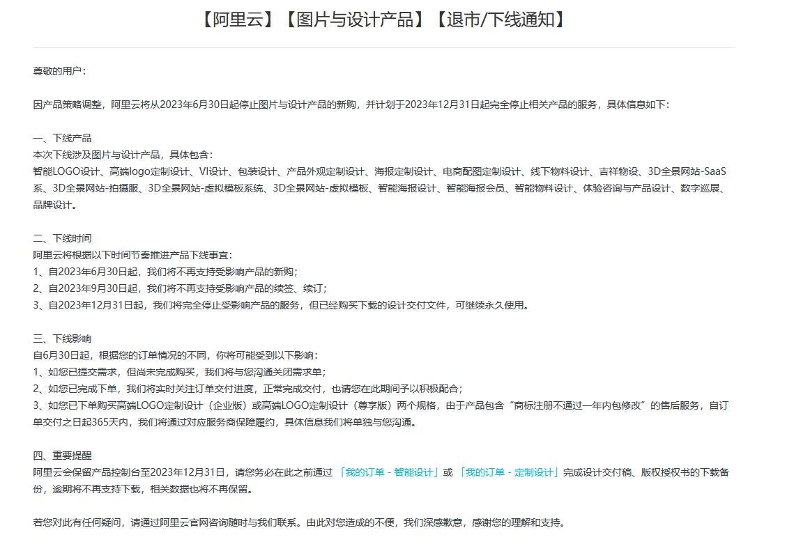
Task: Click the line 3、如您已下单购买高端LOGO定制设计
Action: (x=381, y=405)
